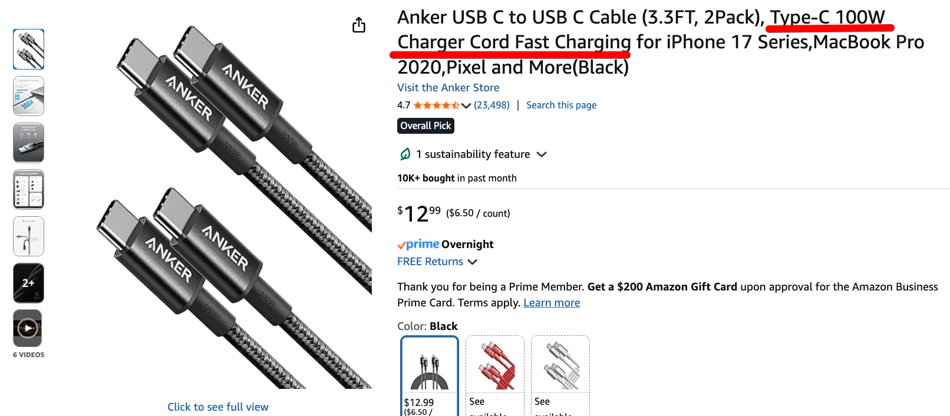
Task: Click the Overall Pick badge
Action: tap(425, 125)
